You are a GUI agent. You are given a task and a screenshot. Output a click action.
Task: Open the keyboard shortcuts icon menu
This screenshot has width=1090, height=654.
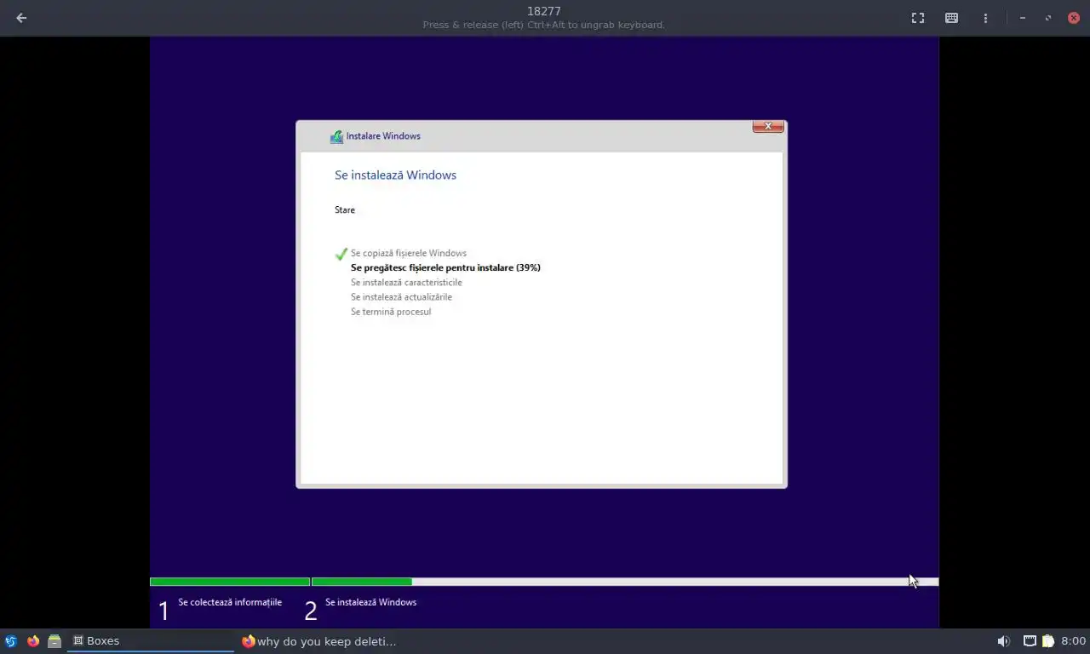pos(952,18)
